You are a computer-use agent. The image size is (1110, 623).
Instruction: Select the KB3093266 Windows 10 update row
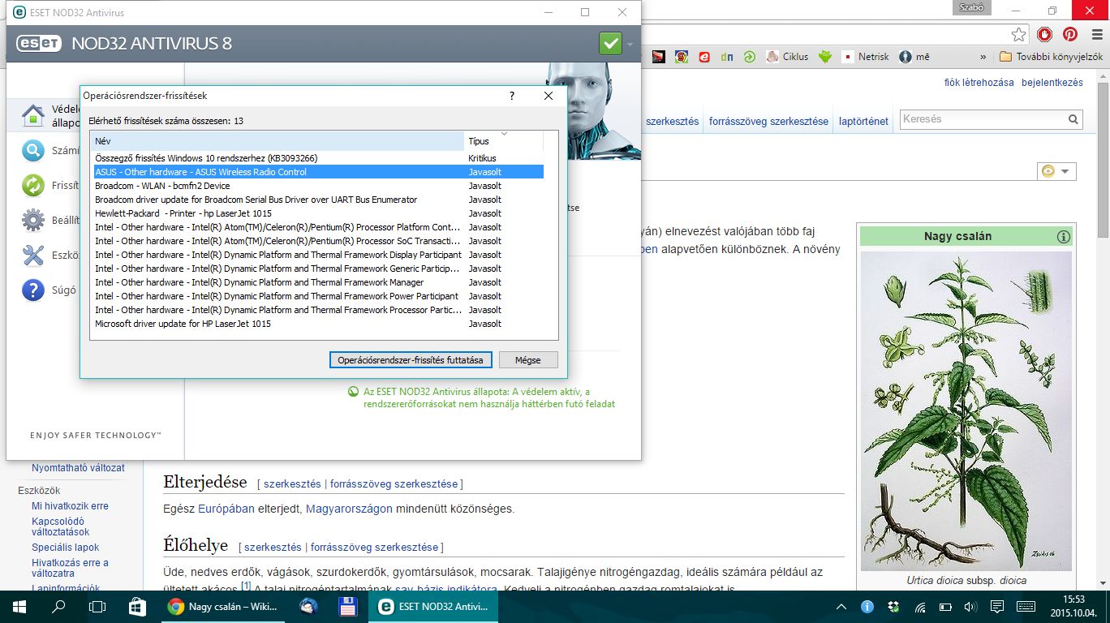tap(318, 158)
